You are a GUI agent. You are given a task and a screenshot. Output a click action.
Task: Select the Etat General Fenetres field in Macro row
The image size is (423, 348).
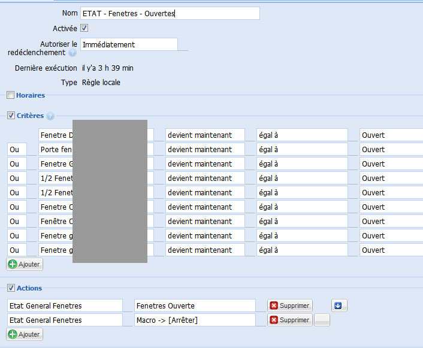[65, 320]
